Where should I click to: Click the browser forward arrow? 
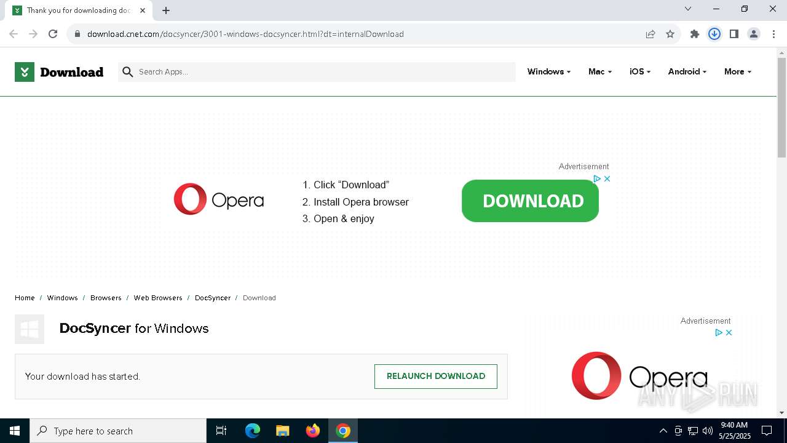(x=33, y=34)
